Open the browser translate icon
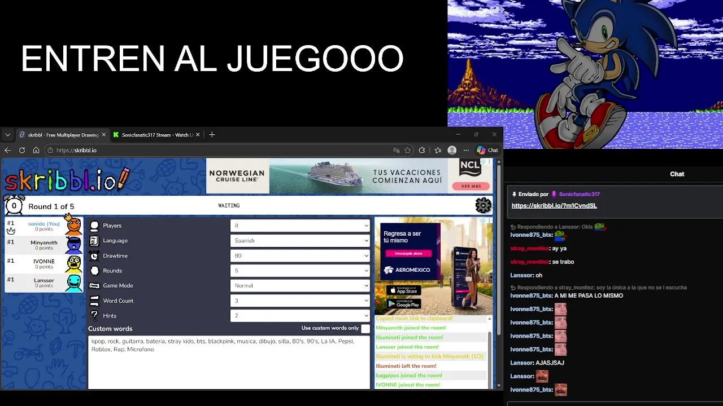Viewport: 723px width, 406px height. click(x=396, y=151)
